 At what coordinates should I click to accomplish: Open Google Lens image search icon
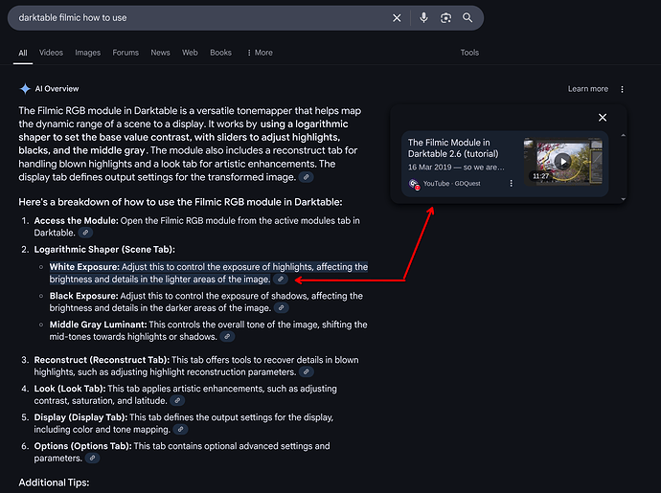click(445, 17)
